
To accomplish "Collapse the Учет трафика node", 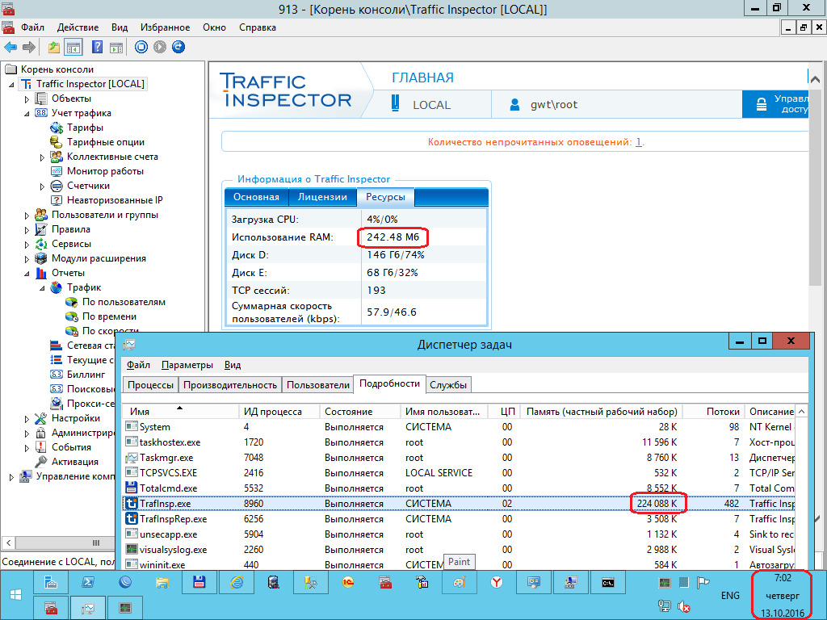I will click(x=27, y=113).
